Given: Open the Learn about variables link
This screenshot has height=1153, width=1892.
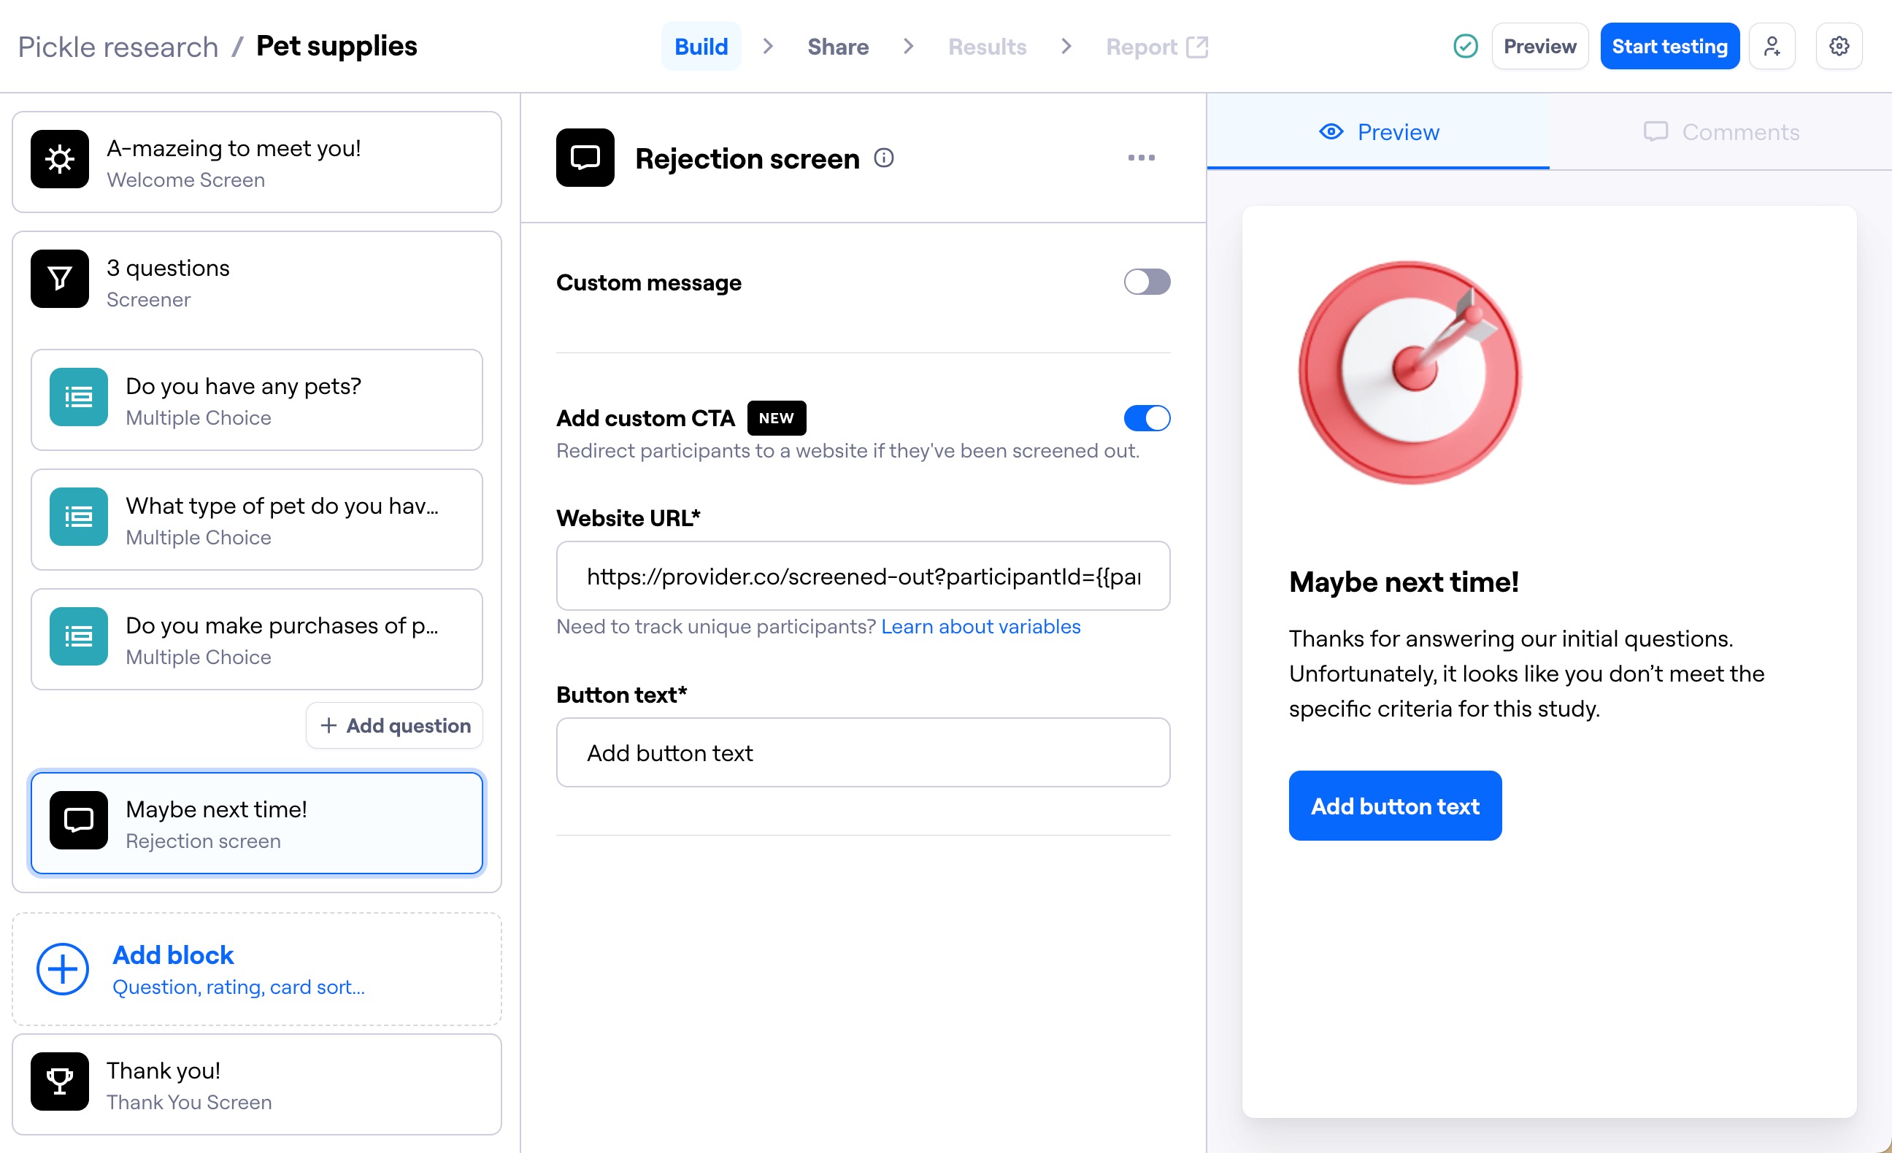Looking at the screenshot, I should (x=980, y=626).
